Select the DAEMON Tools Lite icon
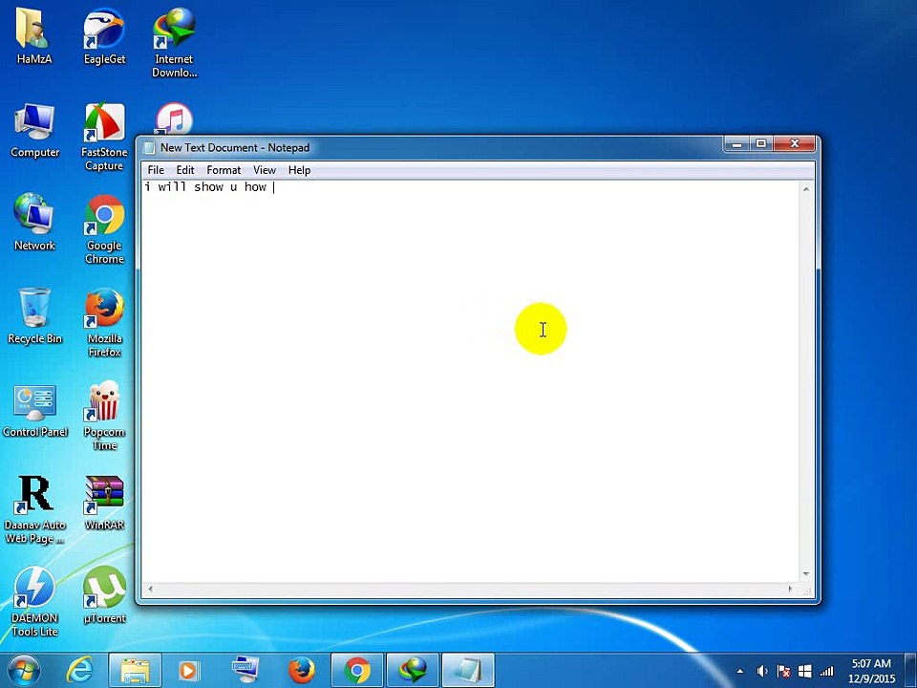This screenshot has height=688, width=917. tap(34, 601)
